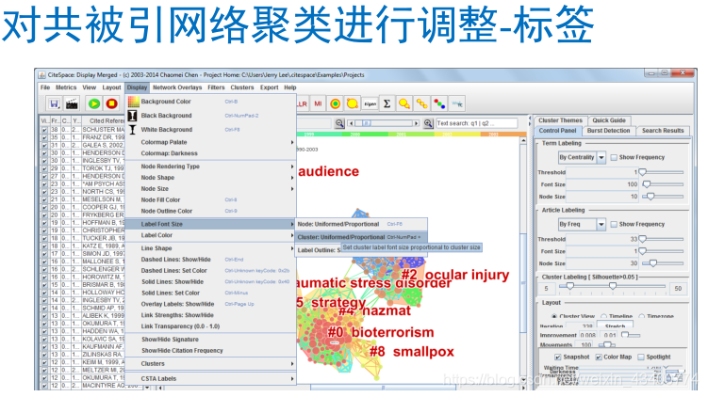Click red green blue dots icon
708x397 pixels.
point(439,104)
